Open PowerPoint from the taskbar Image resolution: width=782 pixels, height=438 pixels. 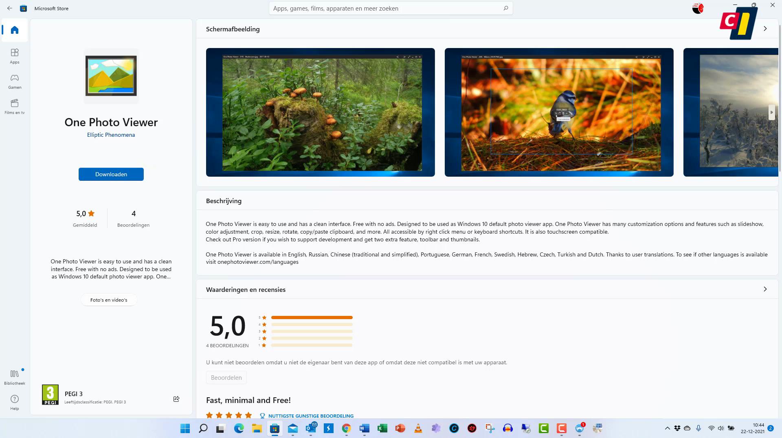[x=400, y=428]
